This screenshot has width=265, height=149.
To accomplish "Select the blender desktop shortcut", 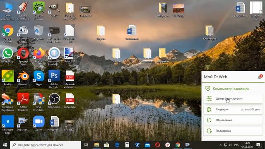I will point(23,78).
